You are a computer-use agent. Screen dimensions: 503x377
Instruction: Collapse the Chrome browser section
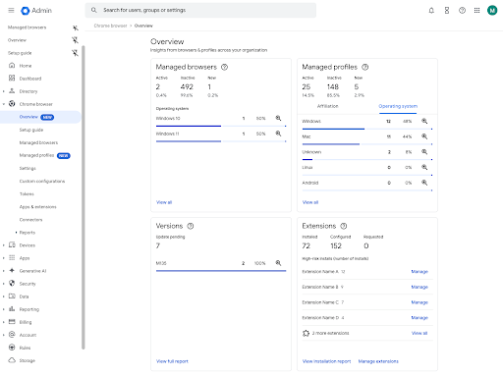(x=4, y=104)
